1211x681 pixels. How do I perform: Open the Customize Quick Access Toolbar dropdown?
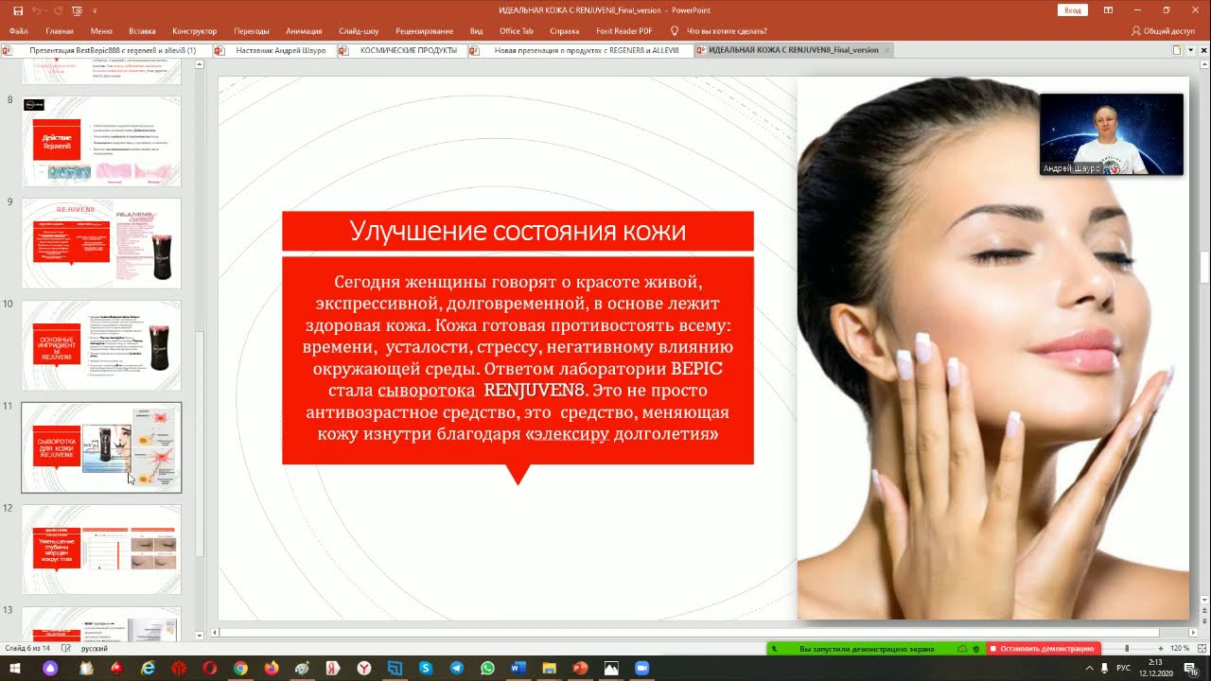[95, 10]
